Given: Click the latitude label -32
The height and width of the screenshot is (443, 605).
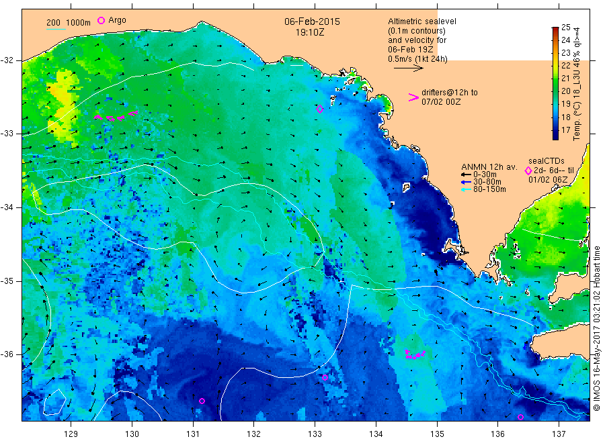Looking at the screenshot, I should point(7,60).
